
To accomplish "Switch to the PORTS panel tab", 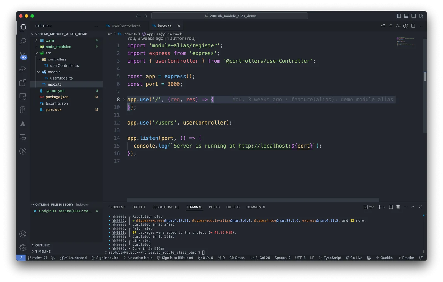I will (214, 207).
